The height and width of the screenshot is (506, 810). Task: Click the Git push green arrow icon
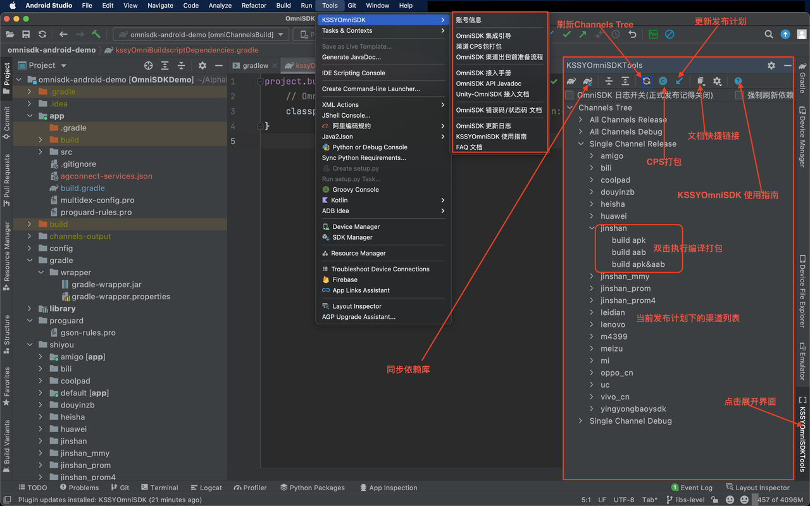pyautogui.click(x=582, y=34)
